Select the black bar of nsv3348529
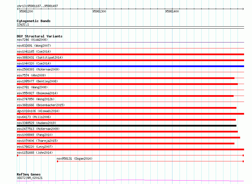 (127, 126)
